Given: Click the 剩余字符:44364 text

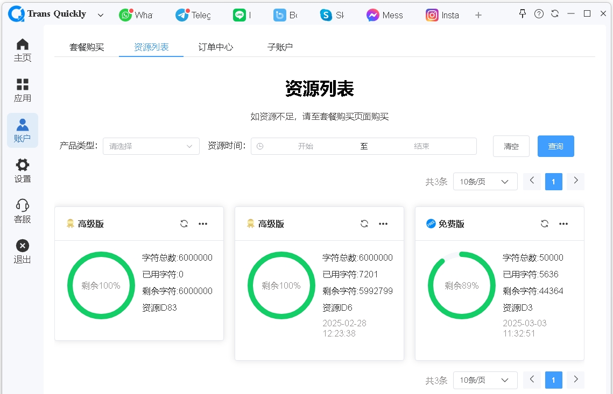Looking at the screenshot, I should coord(533,291).
